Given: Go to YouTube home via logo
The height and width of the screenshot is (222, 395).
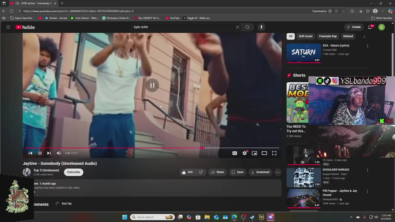Looking at the screenshot, I should coord(25,27).
